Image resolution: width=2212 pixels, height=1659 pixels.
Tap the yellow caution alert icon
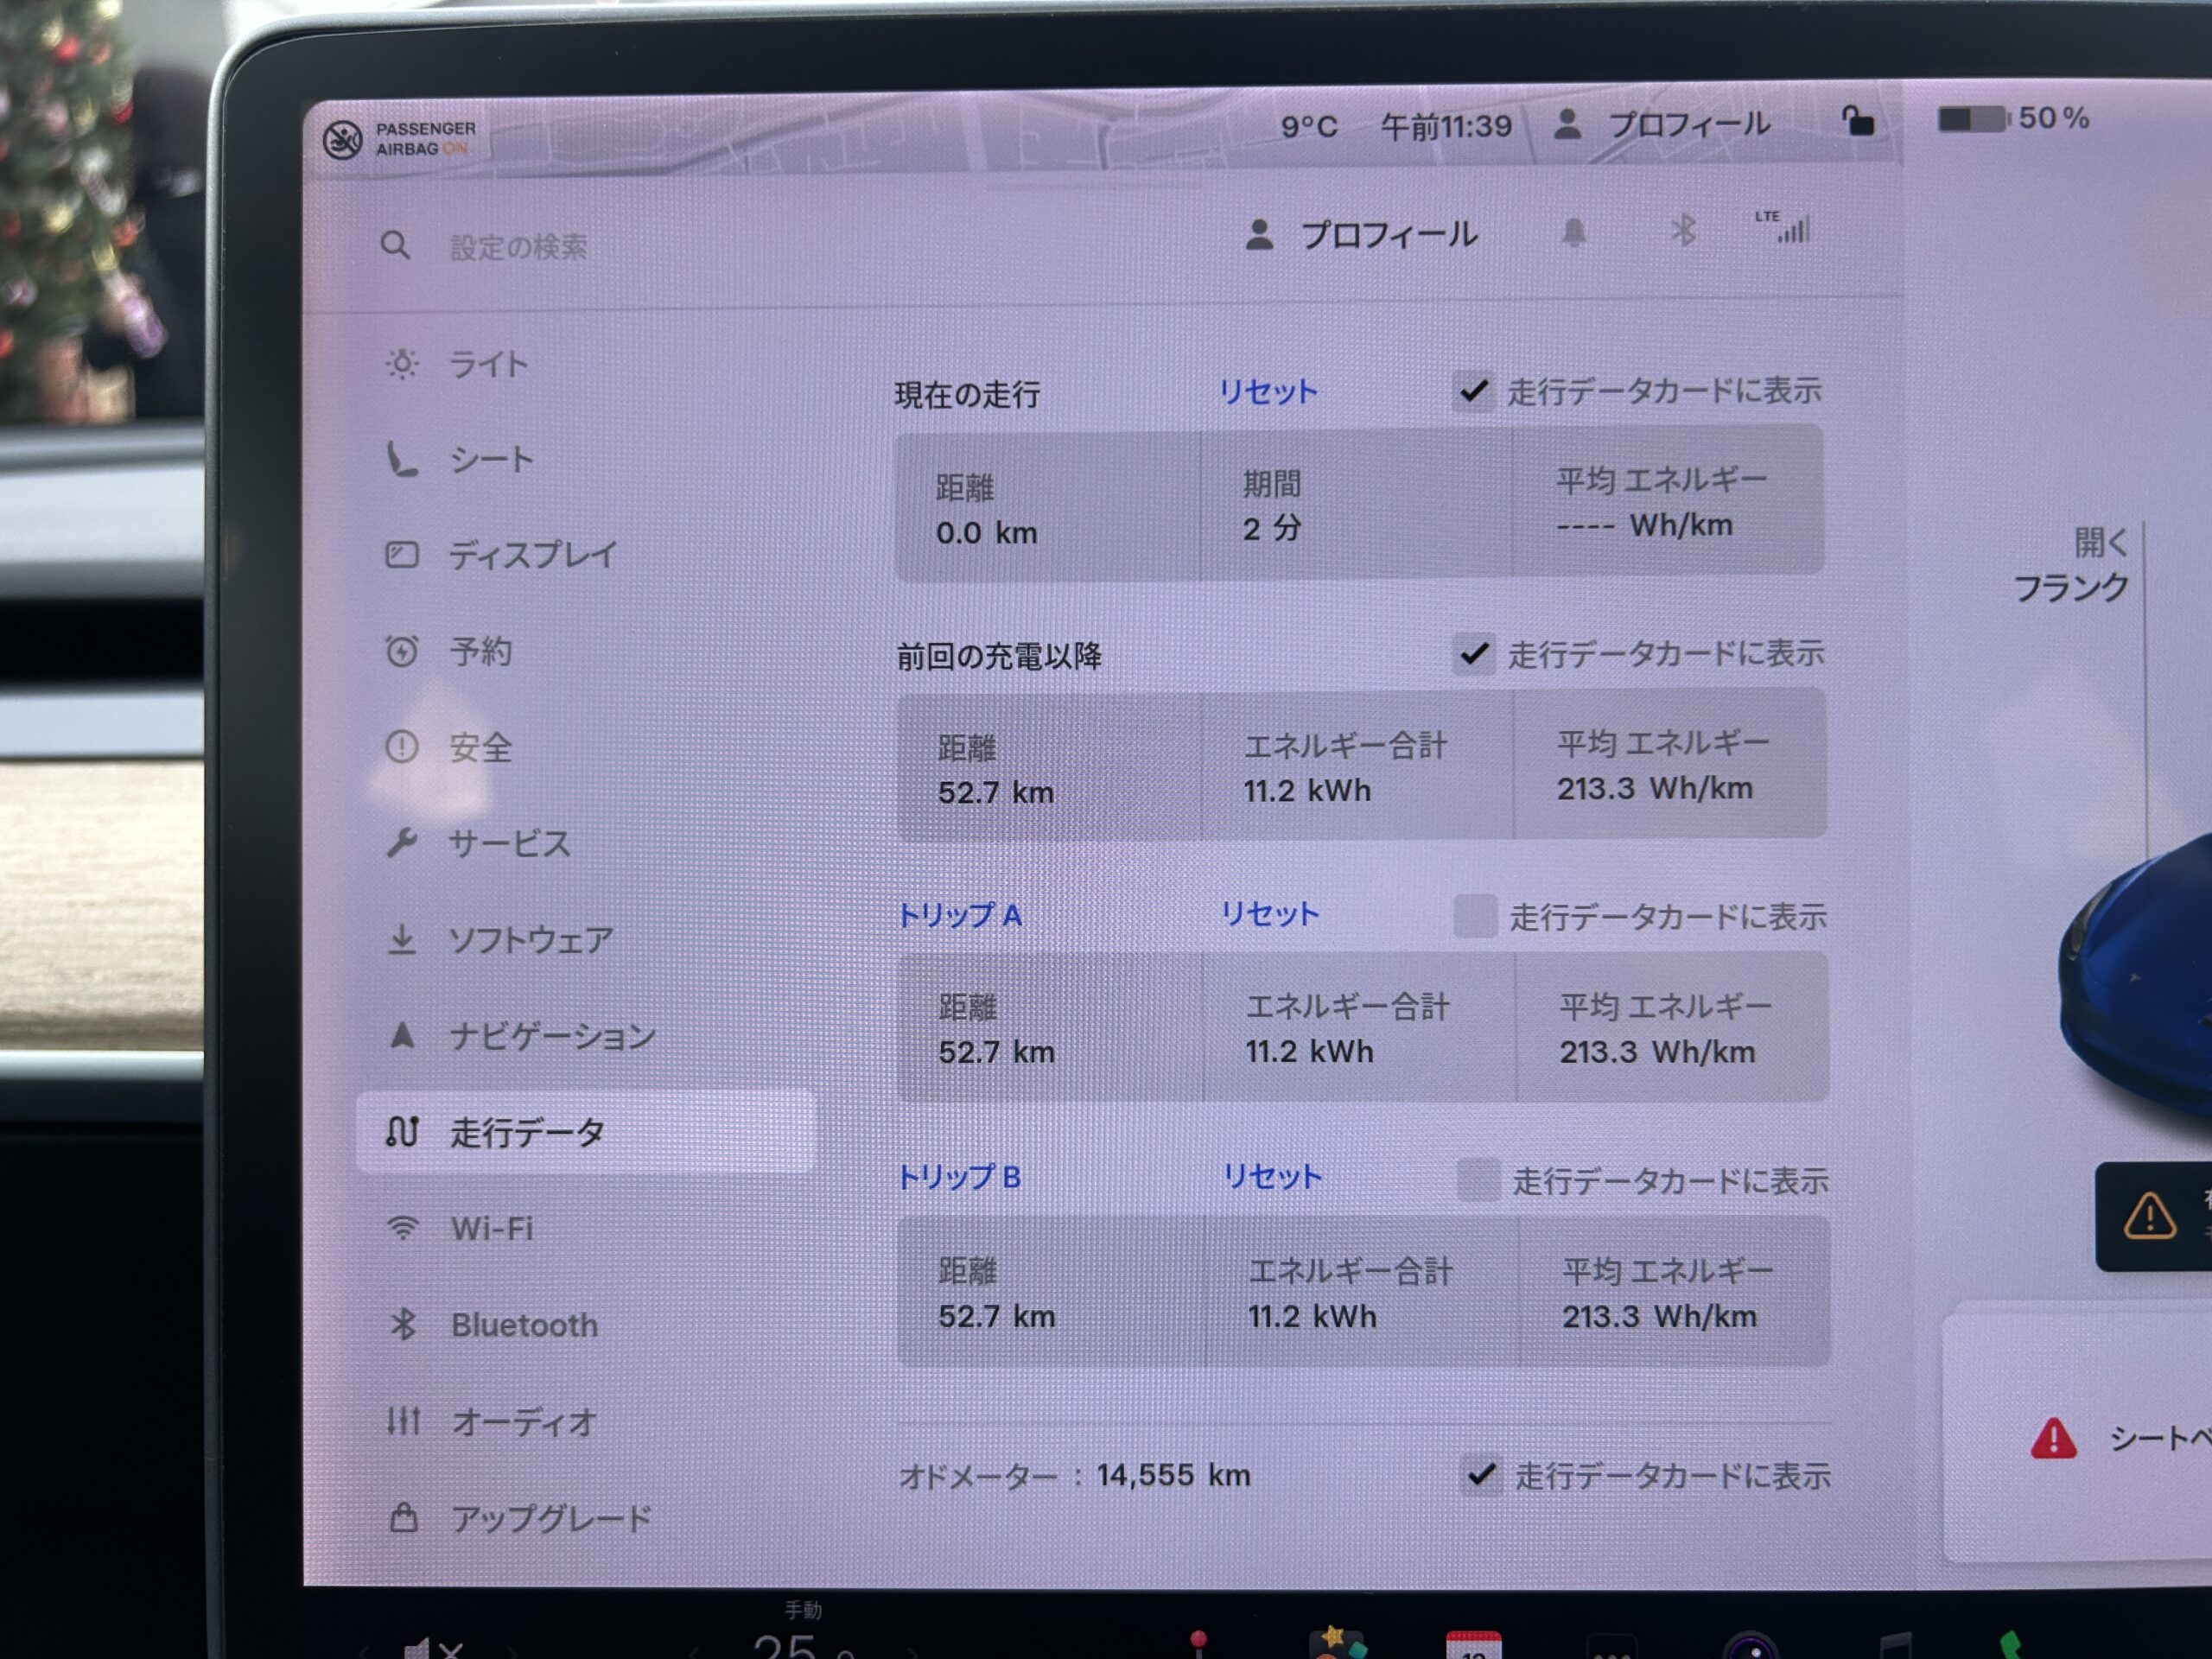[2149, 1216]
